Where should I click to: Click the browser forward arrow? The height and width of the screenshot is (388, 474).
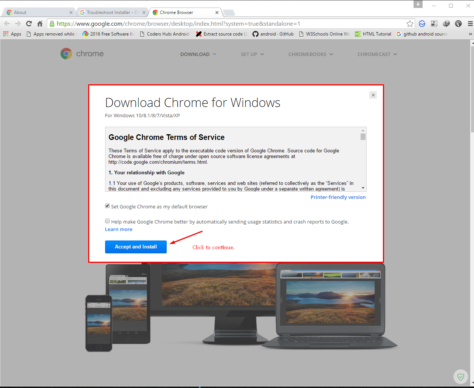(x=18, y=23)
